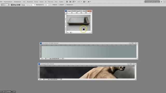This screenshot has height=93, width=166.
Task: Click the horizontal scrollbar in the gradient document
Action: point(100,59)
